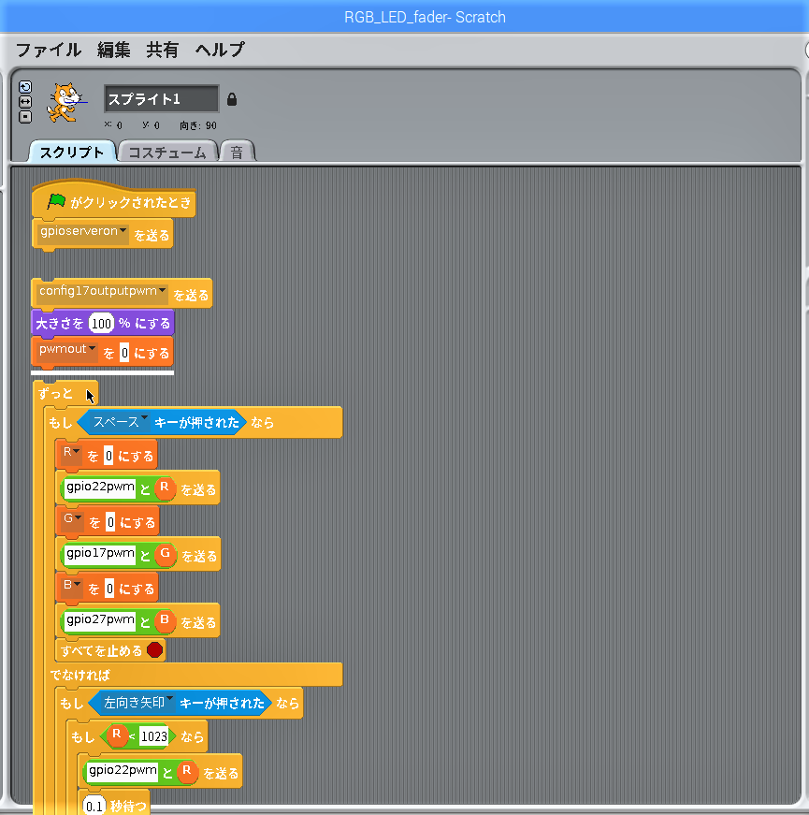This screenshot has height=815, width=809.
Task: Open the ヘルプ menu
Action: pyautogui.click(x=220, y=50)
